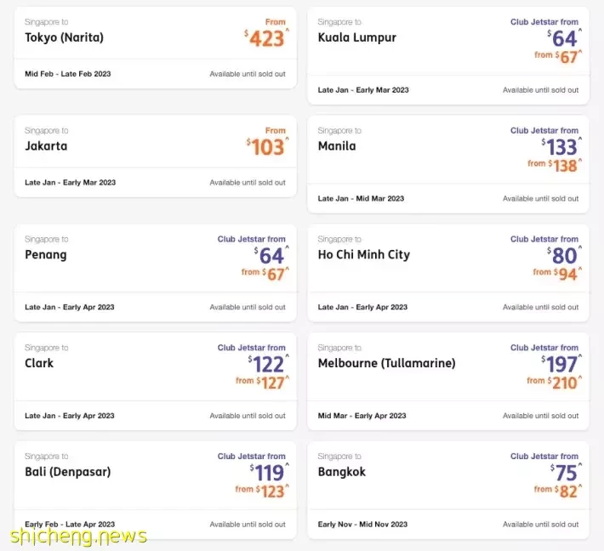Click the Club Jetstar from label on Penang

251,239
